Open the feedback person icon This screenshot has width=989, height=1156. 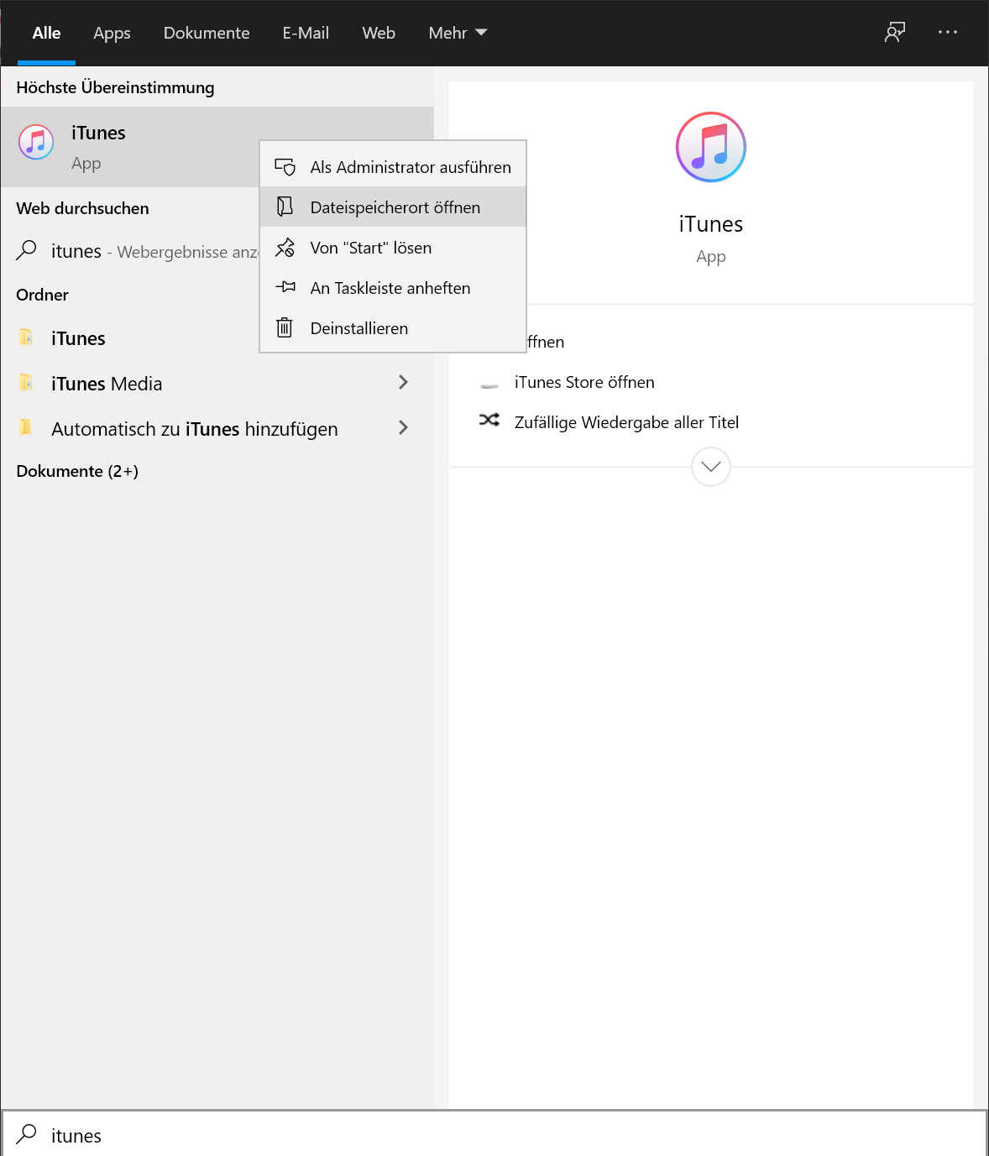pos(895,33)
